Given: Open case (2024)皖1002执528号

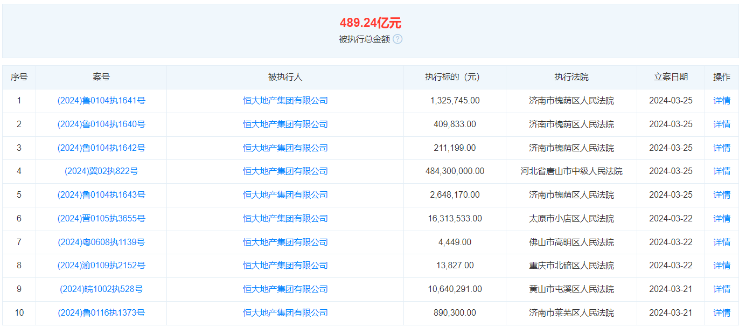Looking at the screenshot, I should (x=101, y=289).
